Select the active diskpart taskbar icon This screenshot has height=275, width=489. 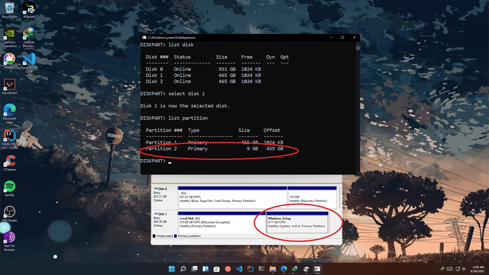(318, 269)
